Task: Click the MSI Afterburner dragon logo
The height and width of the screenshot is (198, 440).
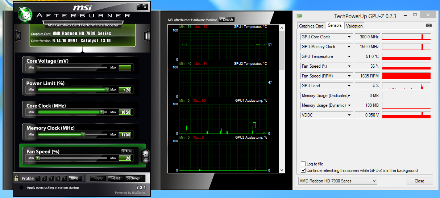Action: (25, 14)
